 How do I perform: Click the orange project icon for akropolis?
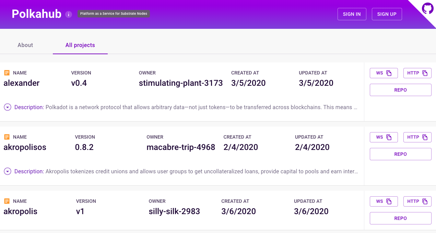coord(7,201)
